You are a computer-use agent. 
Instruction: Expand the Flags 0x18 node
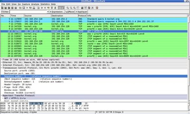pyautogui.click(x=3, y=87)
